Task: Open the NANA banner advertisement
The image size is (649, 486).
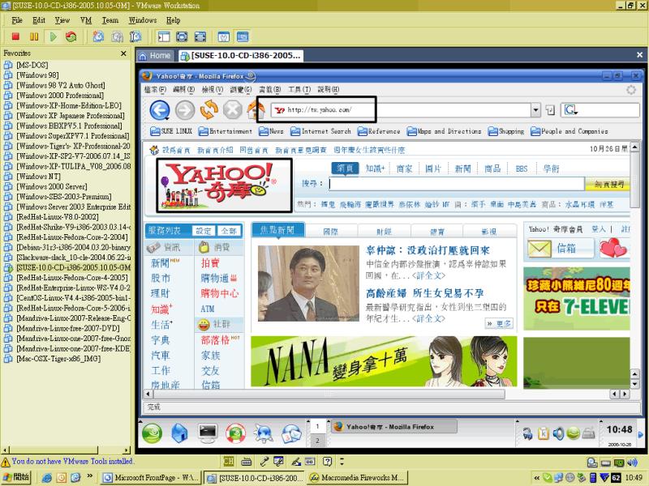Action: coord(384,361)
